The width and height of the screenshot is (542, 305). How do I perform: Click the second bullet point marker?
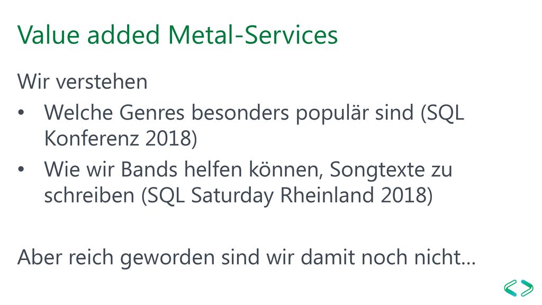click(21, 169)
